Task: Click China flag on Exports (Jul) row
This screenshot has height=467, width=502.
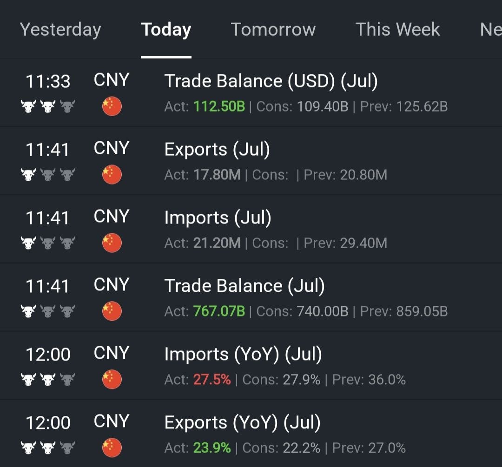Action: point(112,174)
